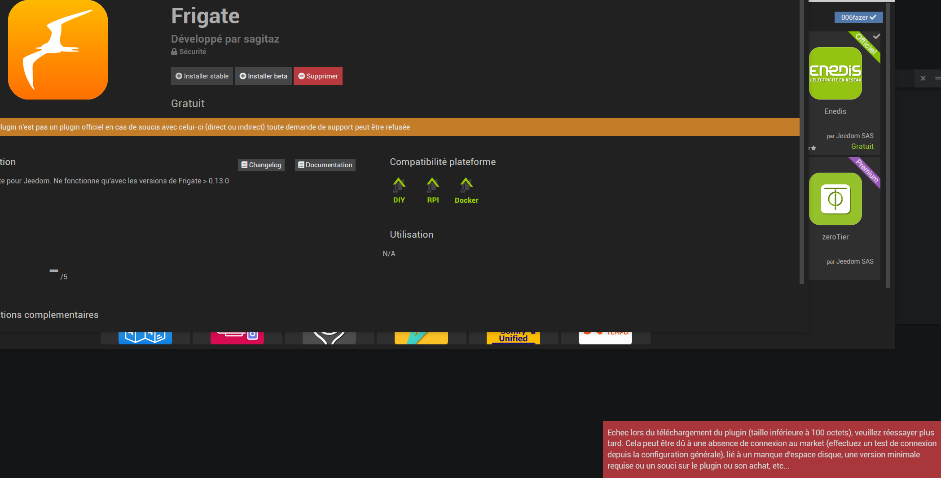Click the Sécurité category label
Image resolution: width=941 pixels, height=478 pixels.
[189, 52]
